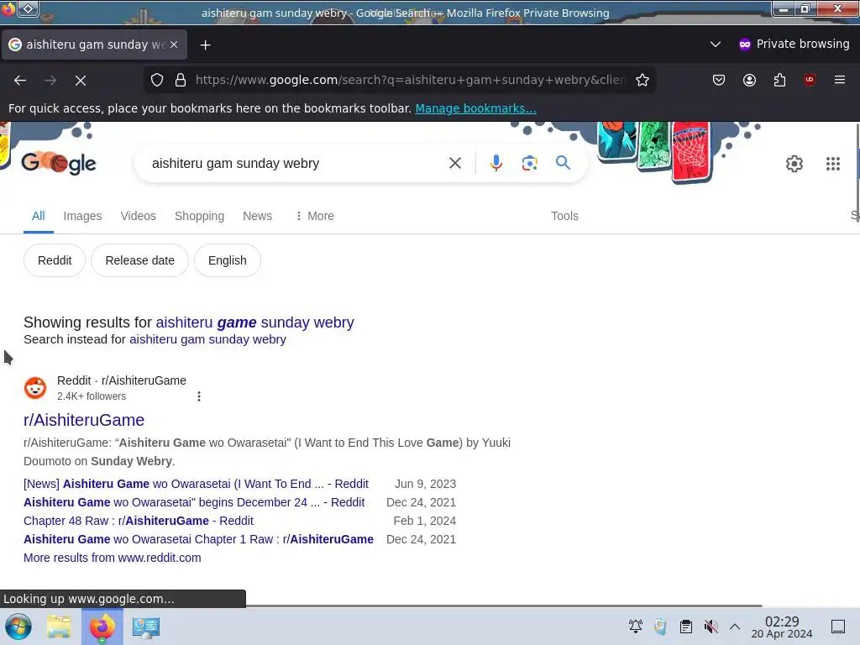
Task: Open Firefox account icon
Action: tap(749, 80)
